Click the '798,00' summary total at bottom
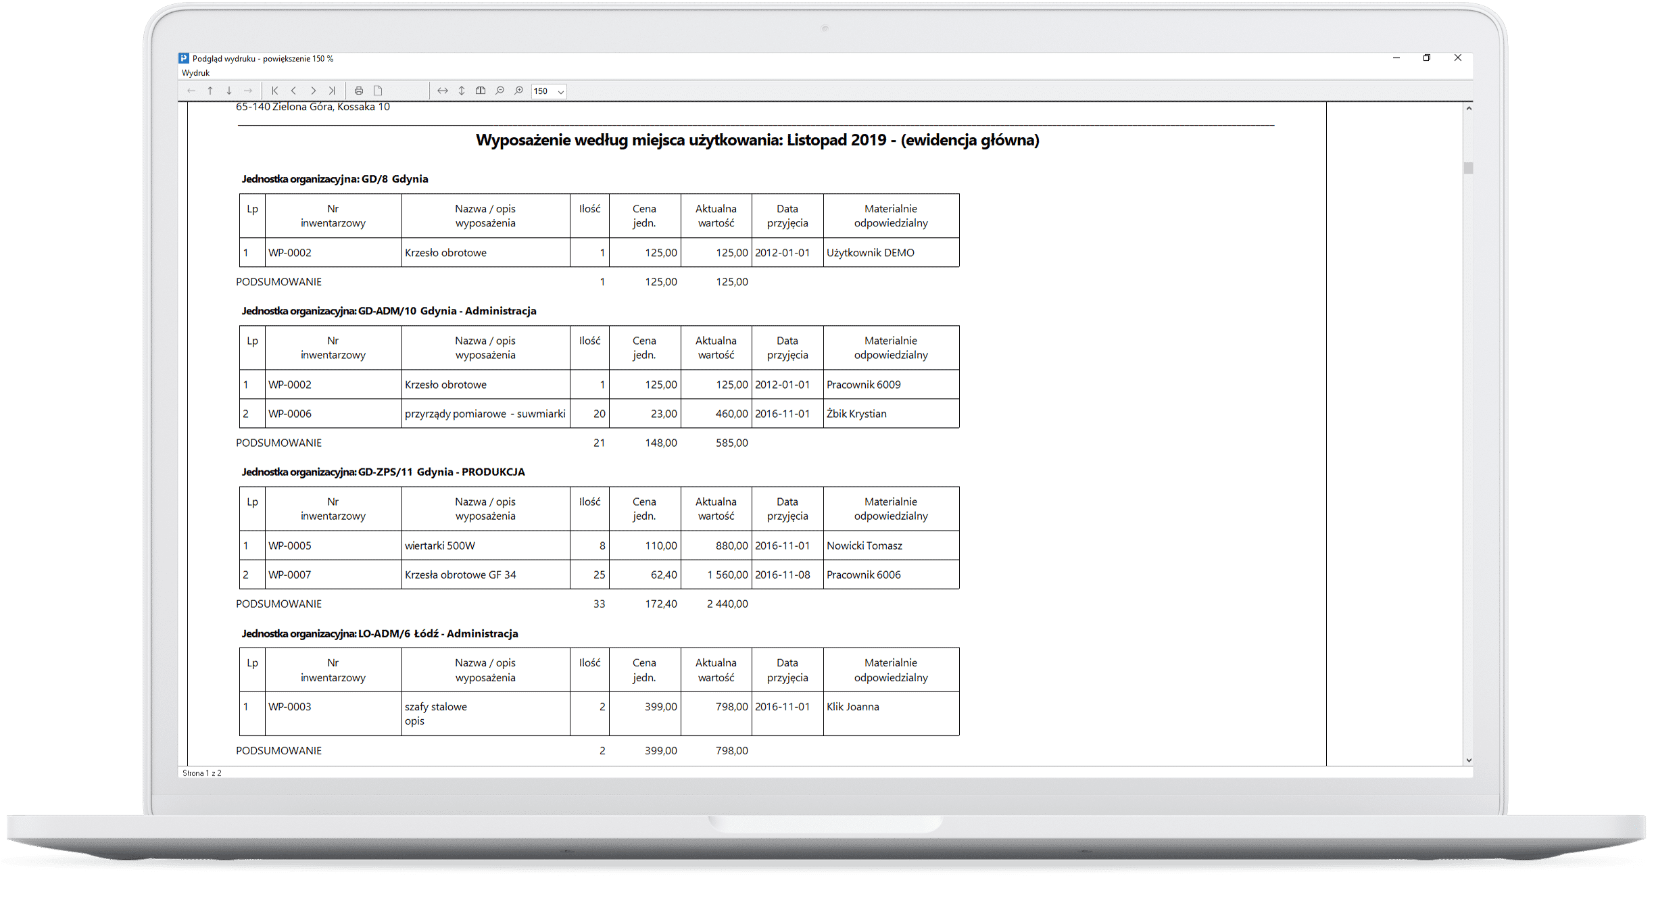The width and height of the screenshot is (1656, 901). click(732, 750)
